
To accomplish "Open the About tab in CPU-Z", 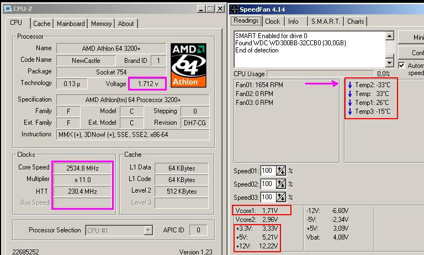I will tap(126, 24).
